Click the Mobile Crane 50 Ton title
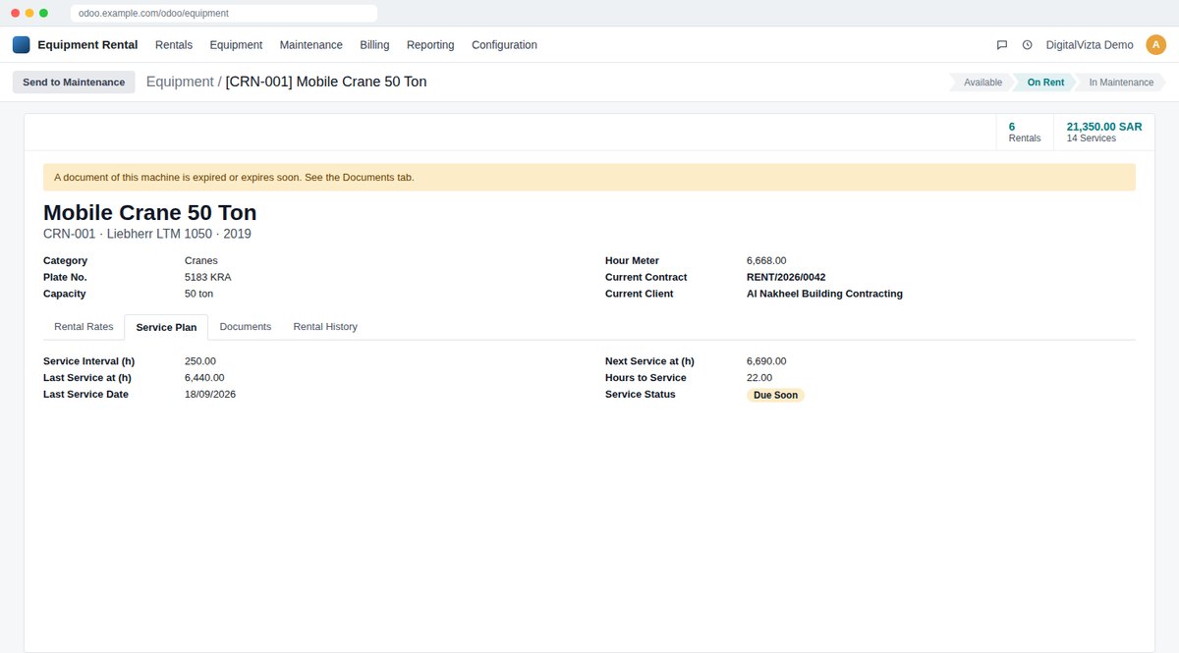 point(150,212)
